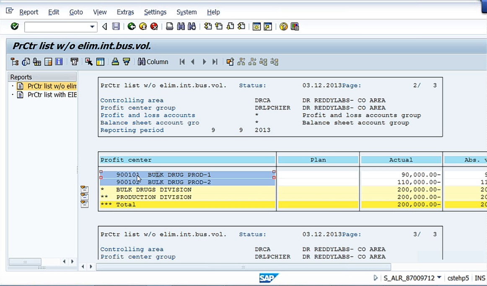
Task: Click the 'Profit center' column header
Action: tap(187, 160)
